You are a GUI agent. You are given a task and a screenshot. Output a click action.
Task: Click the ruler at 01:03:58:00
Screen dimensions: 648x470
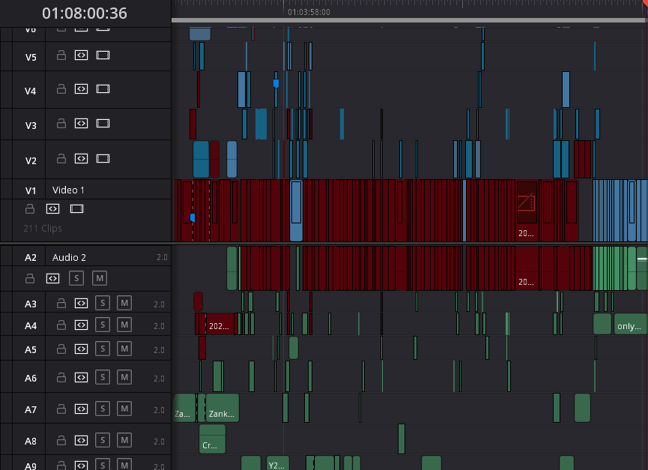pos(309,12)
